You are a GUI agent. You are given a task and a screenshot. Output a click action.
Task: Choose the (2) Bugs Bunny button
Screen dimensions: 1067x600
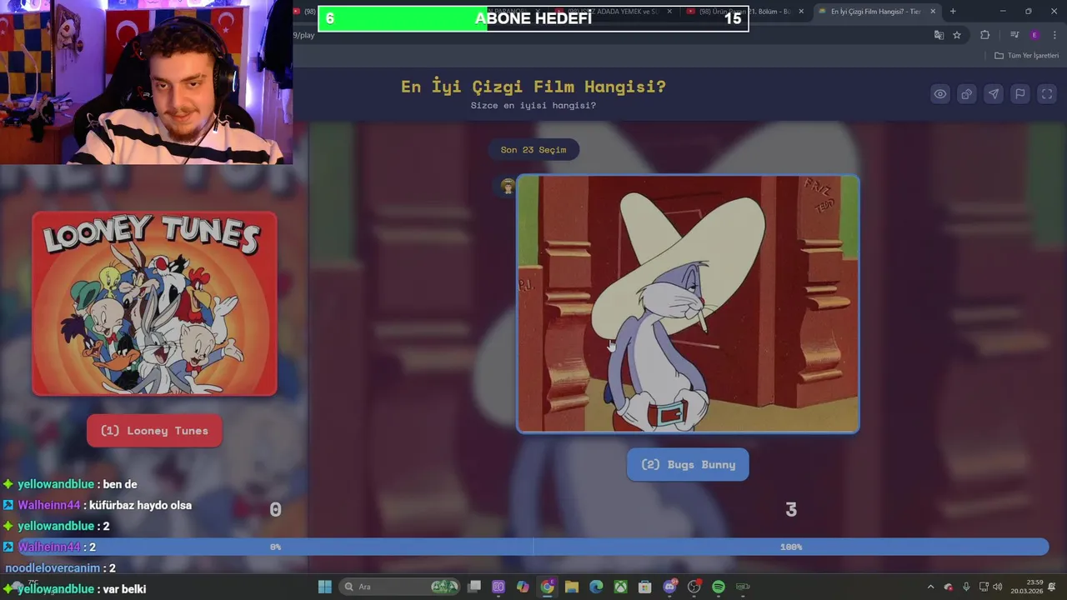(688, 464)
